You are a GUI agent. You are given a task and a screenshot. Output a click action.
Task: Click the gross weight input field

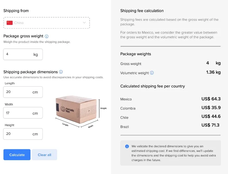click(x=23, y=54)
